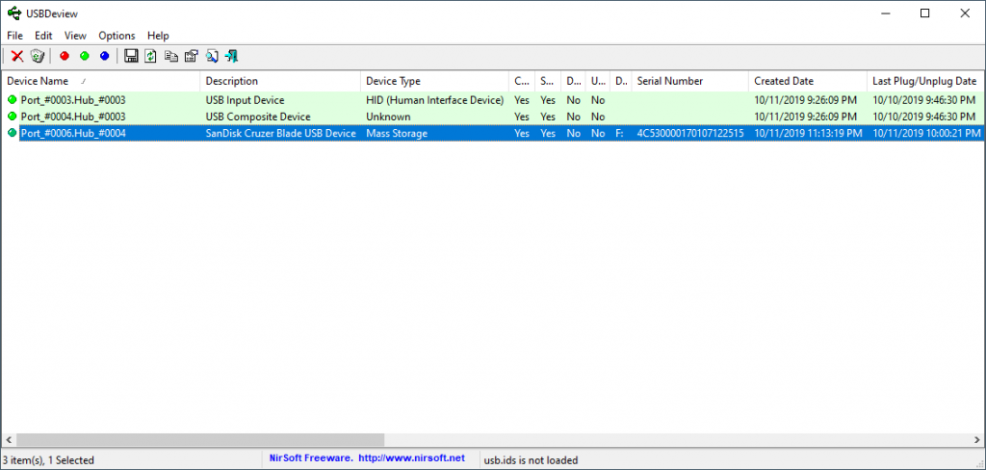Click the recycle bin toolbar icon
This screenshot has width=986, height=470.
click(x=38, y=57)
